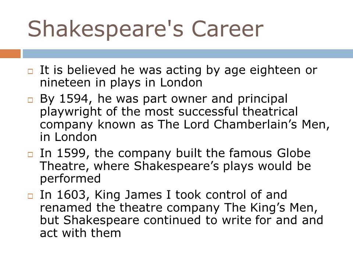Click the bullet marker beside In 1599
Viewport: 353px width, 265px height.
coord(31,154)
